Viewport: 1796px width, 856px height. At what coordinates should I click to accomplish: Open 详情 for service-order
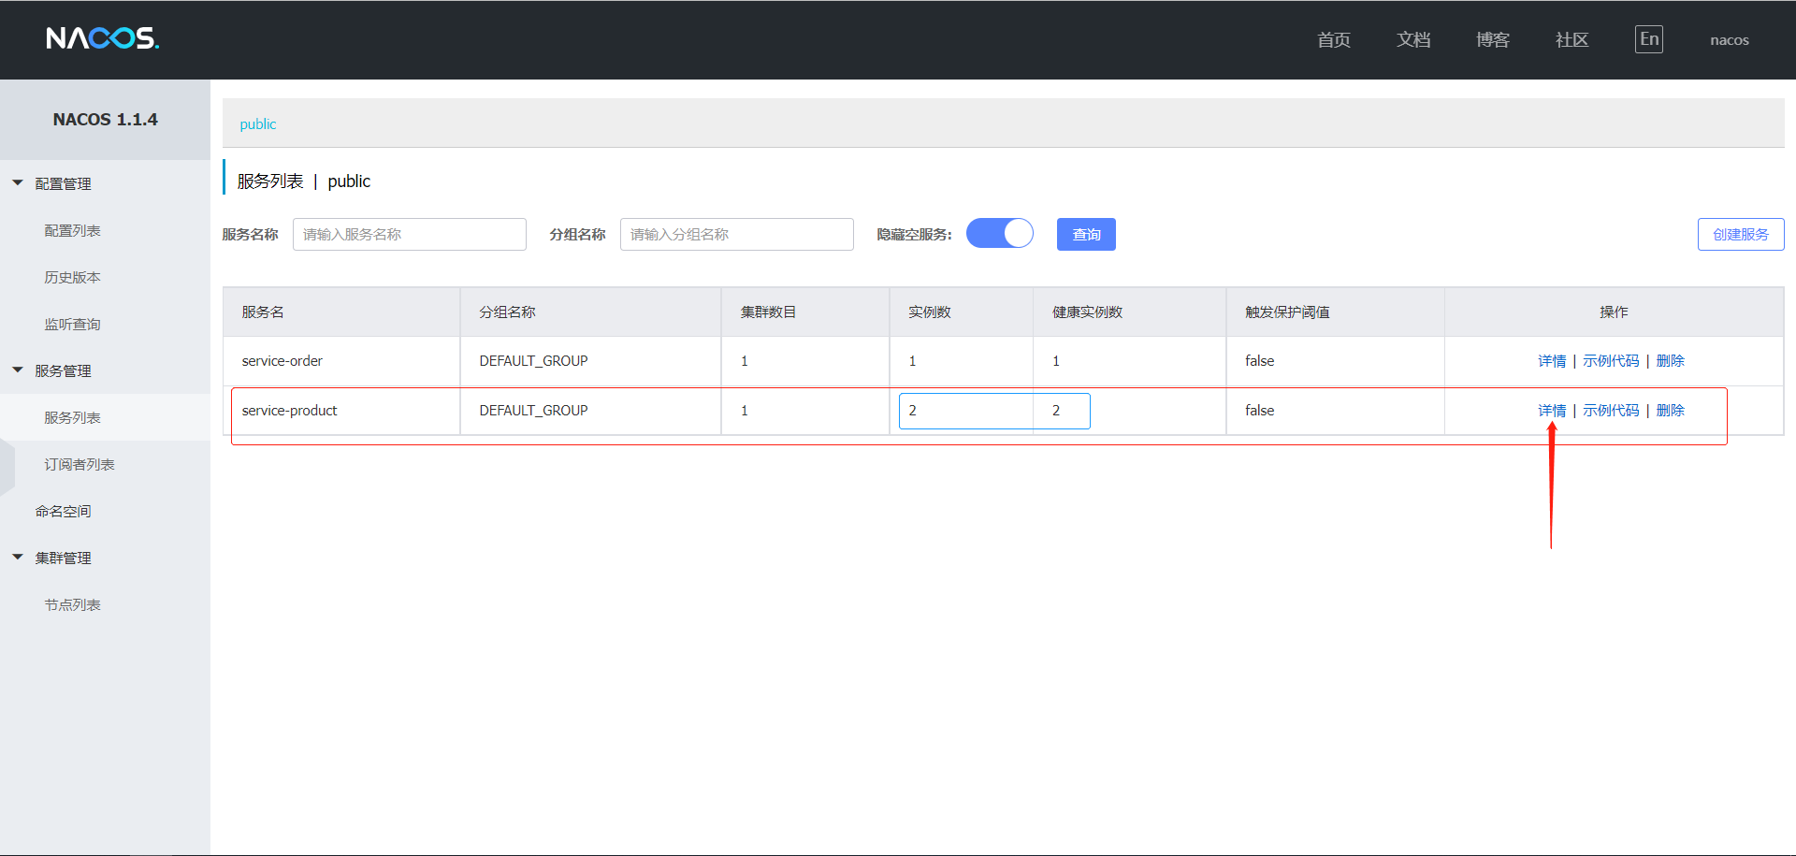click(1552, 361)
